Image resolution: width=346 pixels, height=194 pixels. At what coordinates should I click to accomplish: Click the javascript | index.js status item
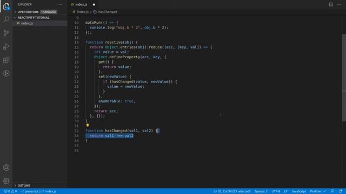click(39, 191)
